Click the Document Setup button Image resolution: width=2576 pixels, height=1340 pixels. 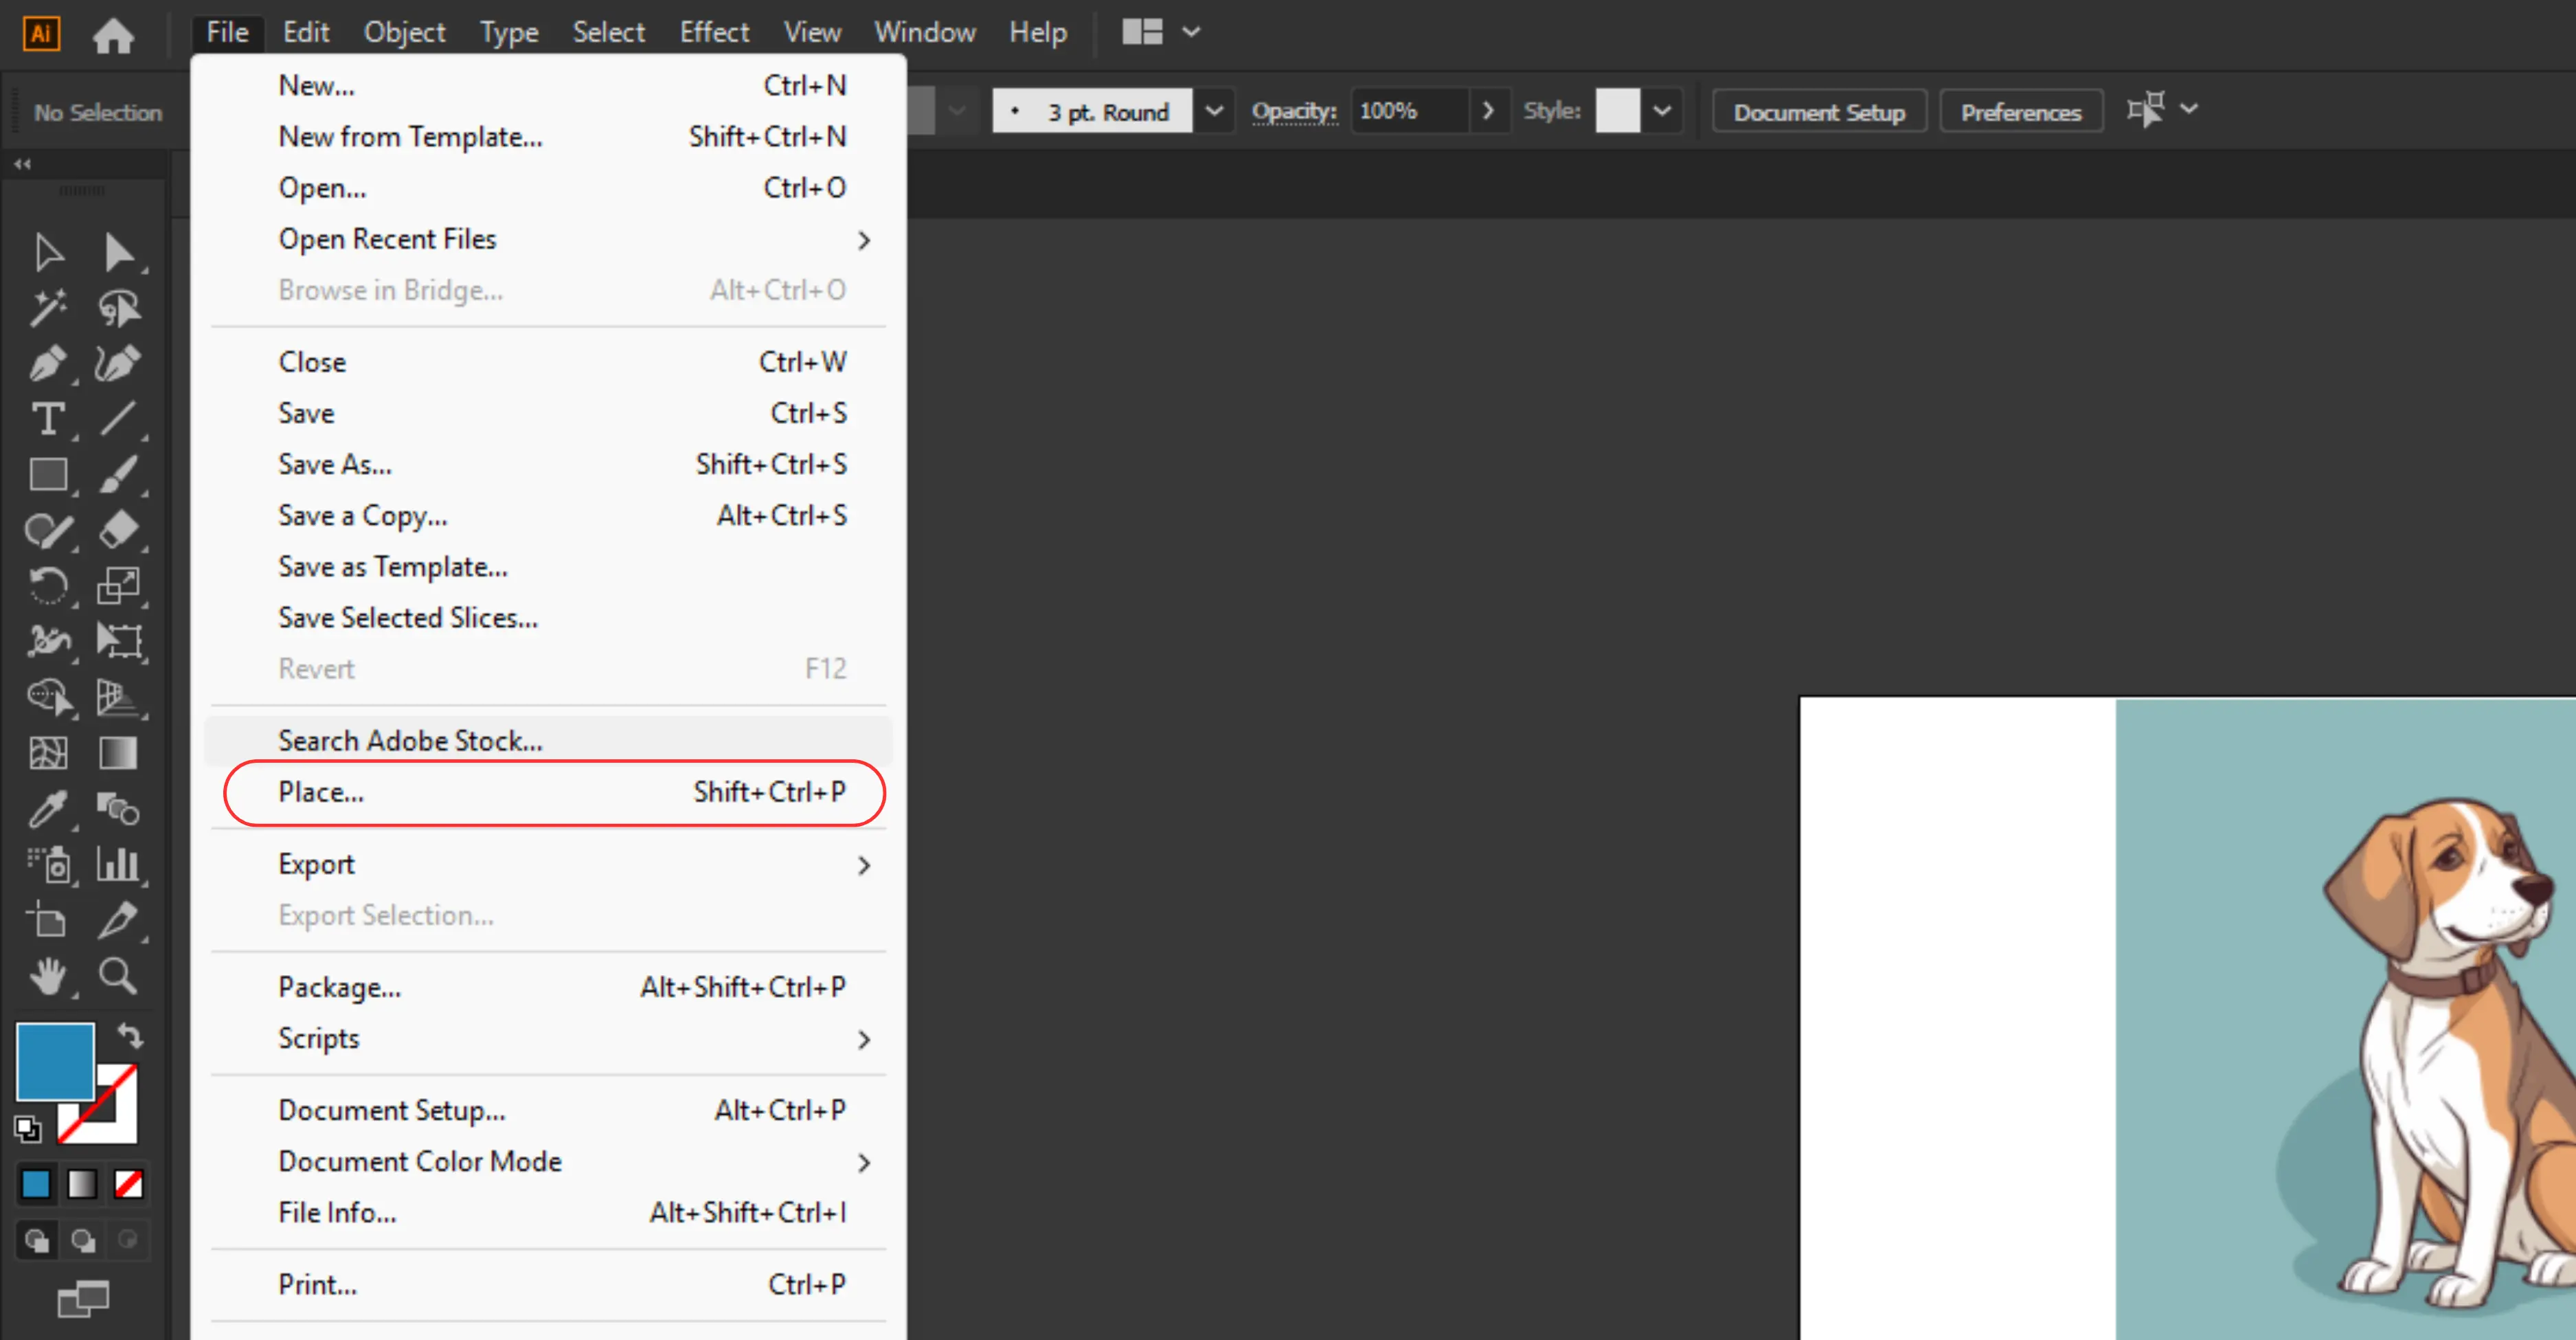1819,112
